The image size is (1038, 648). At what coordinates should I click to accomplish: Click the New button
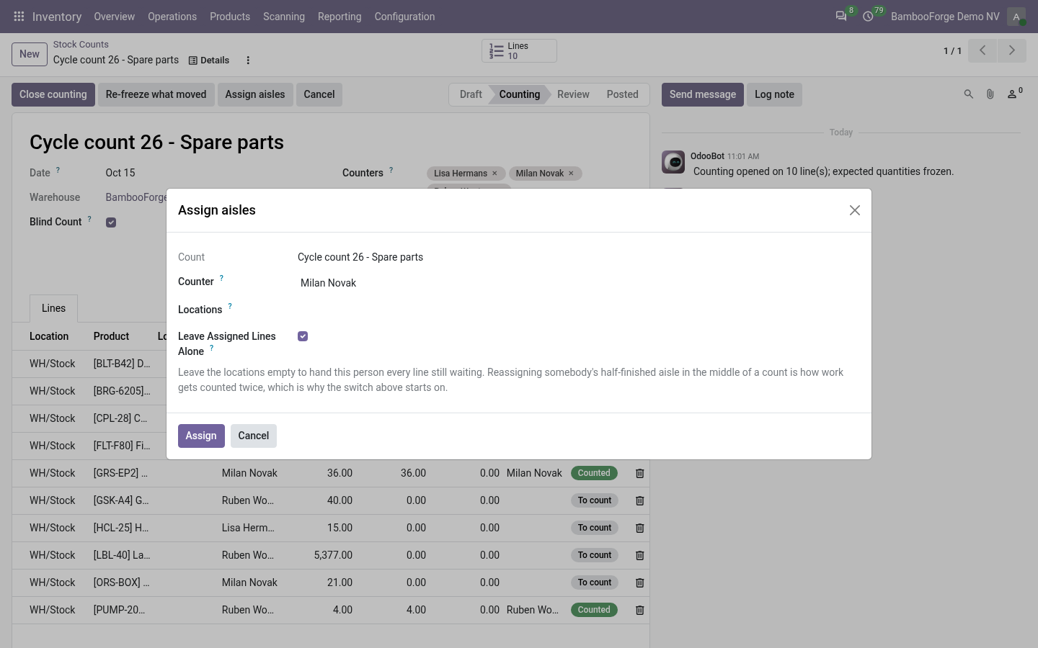(x=30, y=54)
